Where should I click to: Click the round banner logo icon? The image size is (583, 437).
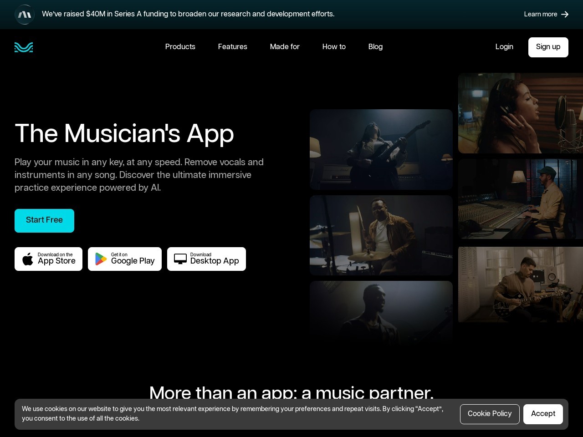(25, 15)
